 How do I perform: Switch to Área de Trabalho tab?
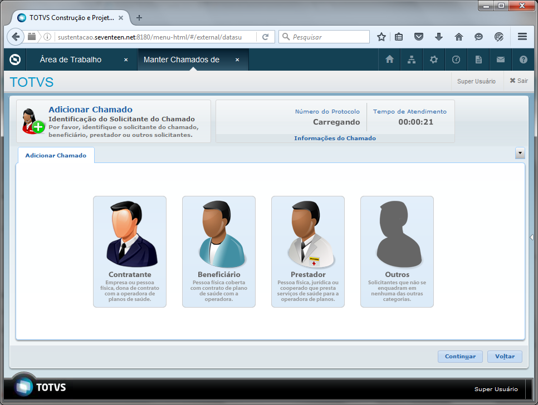pyautogui.click(x=71, y=60)
